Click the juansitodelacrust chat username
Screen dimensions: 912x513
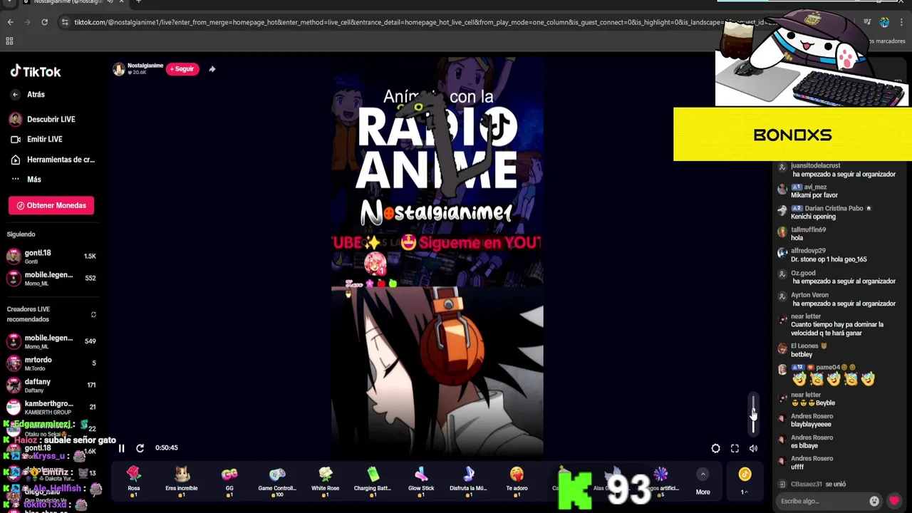pos(815,165)
